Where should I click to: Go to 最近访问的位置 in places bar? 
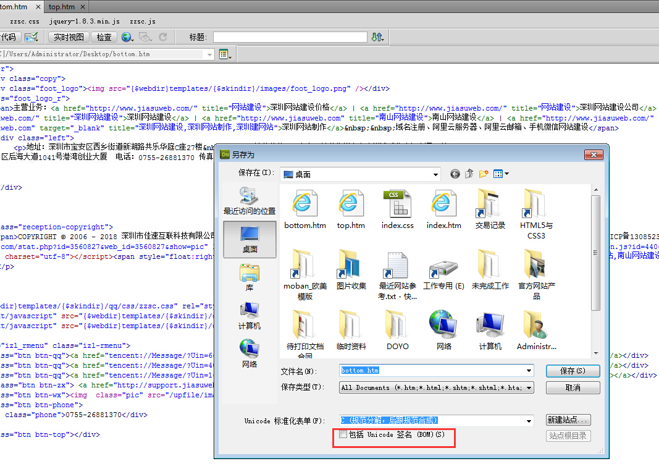pyautogui.click(x=250, y=201)
